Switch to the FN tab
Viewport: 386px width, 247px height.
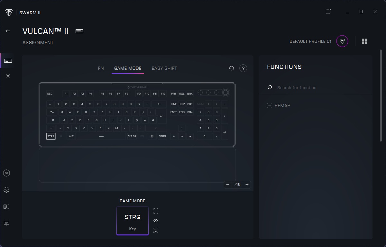101,68
